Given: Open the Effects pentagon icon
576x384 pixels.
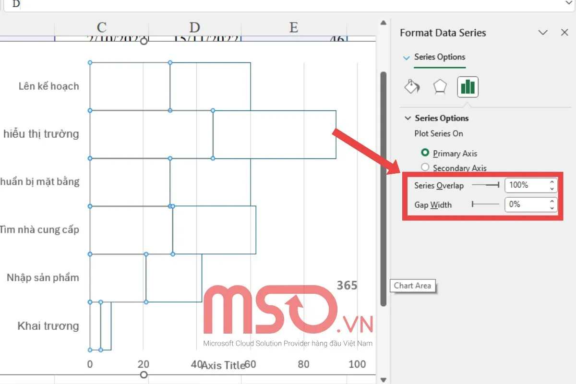Looking at the screenshot, I should pyautogui.click(x=440, y=87).
